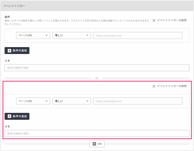Click the 条件 label text

(7, 17)
